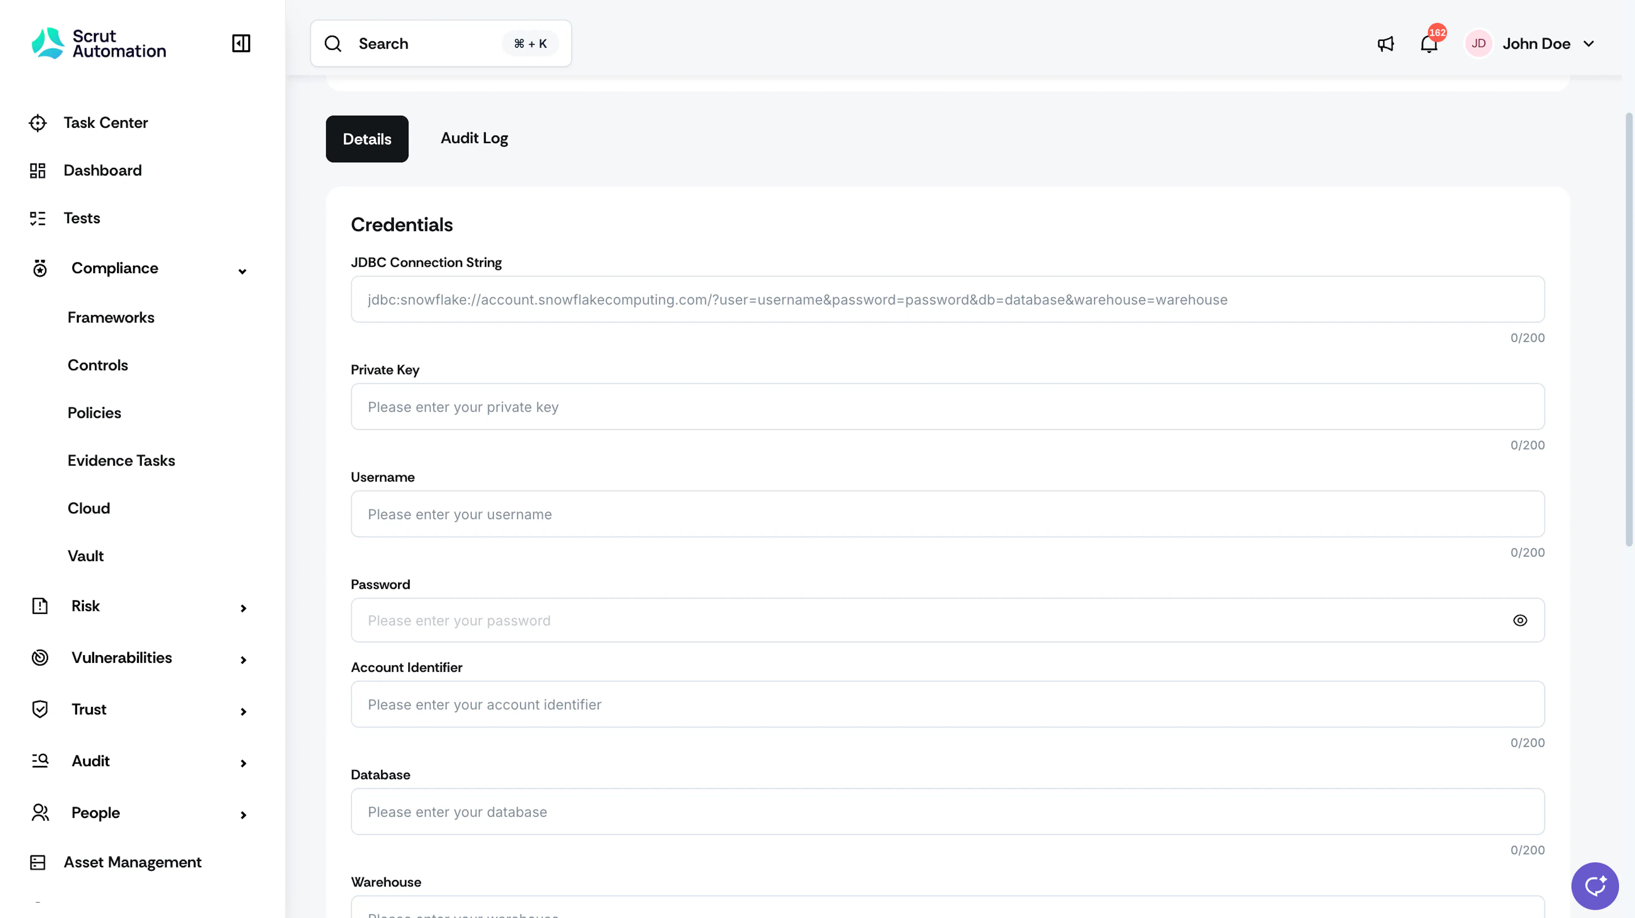The width and height of the screenshot is (1635, 918).
Task: Switch to the Audit Log tab
Action: click(x=474, y=138)
